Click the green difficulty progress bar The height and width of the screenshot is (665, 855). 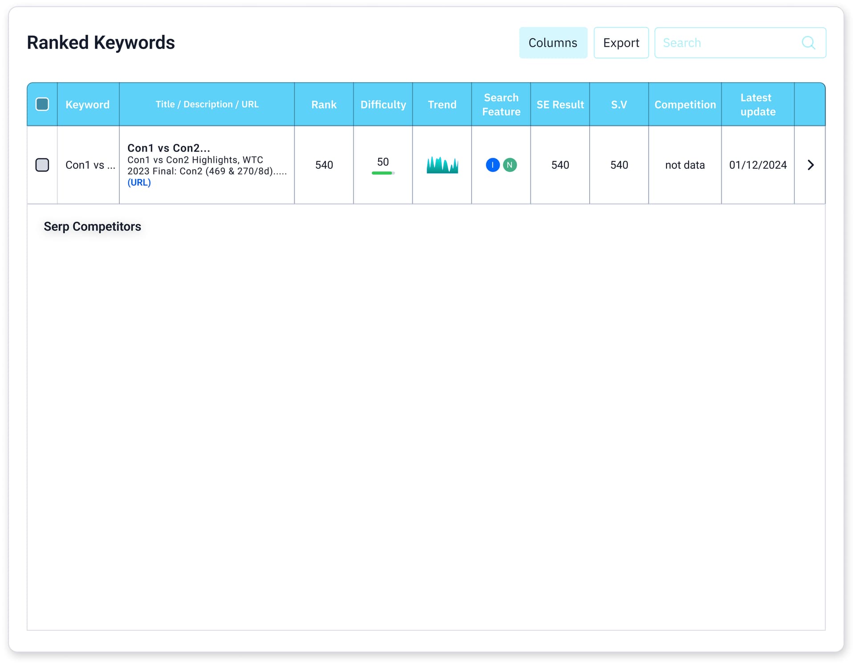click(x=382, y=173)
